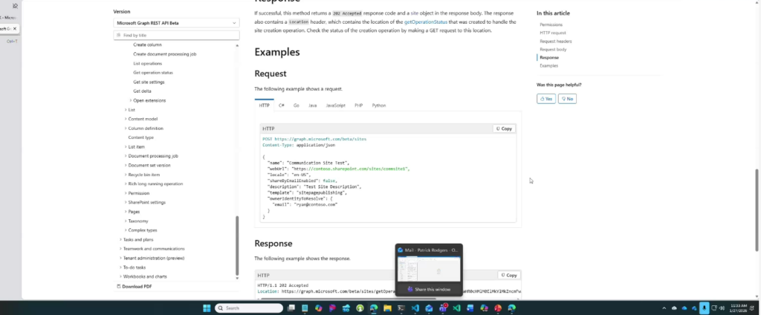Click the taskbar Search box
Image resolution: width=761 pixels, height=315 pixels.
(x=249, y=308)
